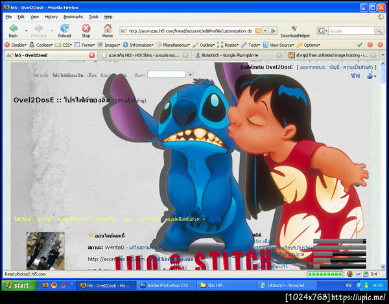Close the hi5 - Ovel2DosE tab
The width and height of the screenshot is (389, 304).
(x=92, y=55)
